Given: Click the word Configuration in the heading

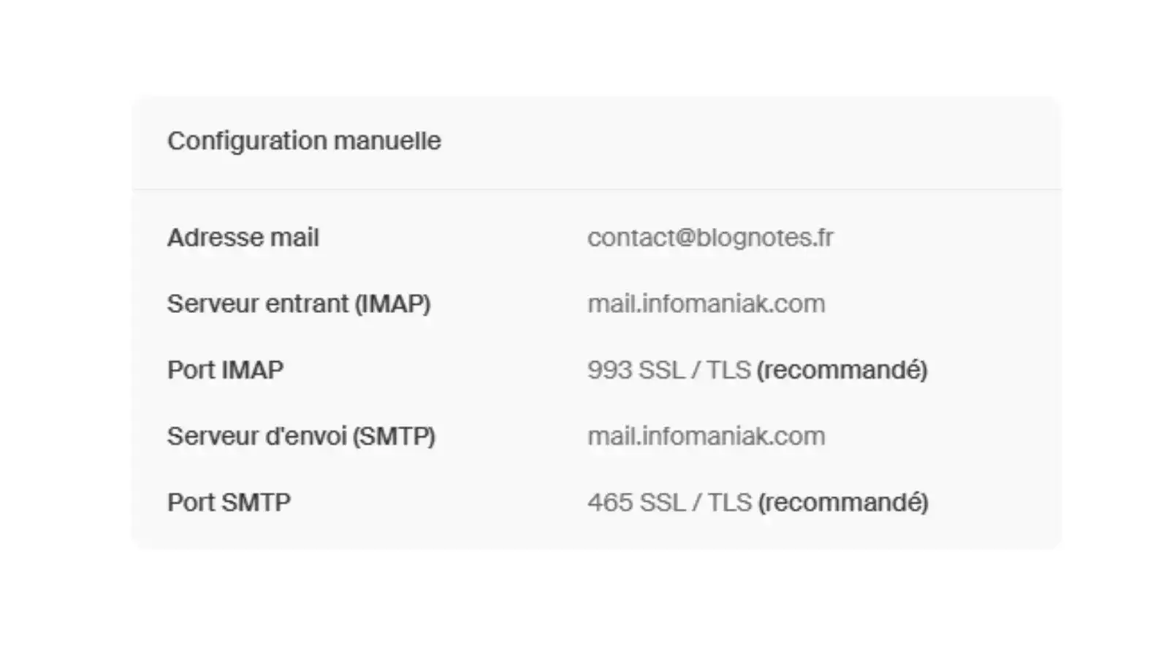Looking at the screenshot, I should [x=247, y=140].
